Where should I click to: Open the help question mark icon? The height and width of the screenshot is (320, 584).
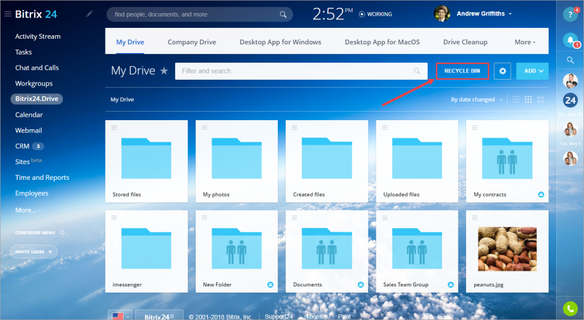point(570,15)
